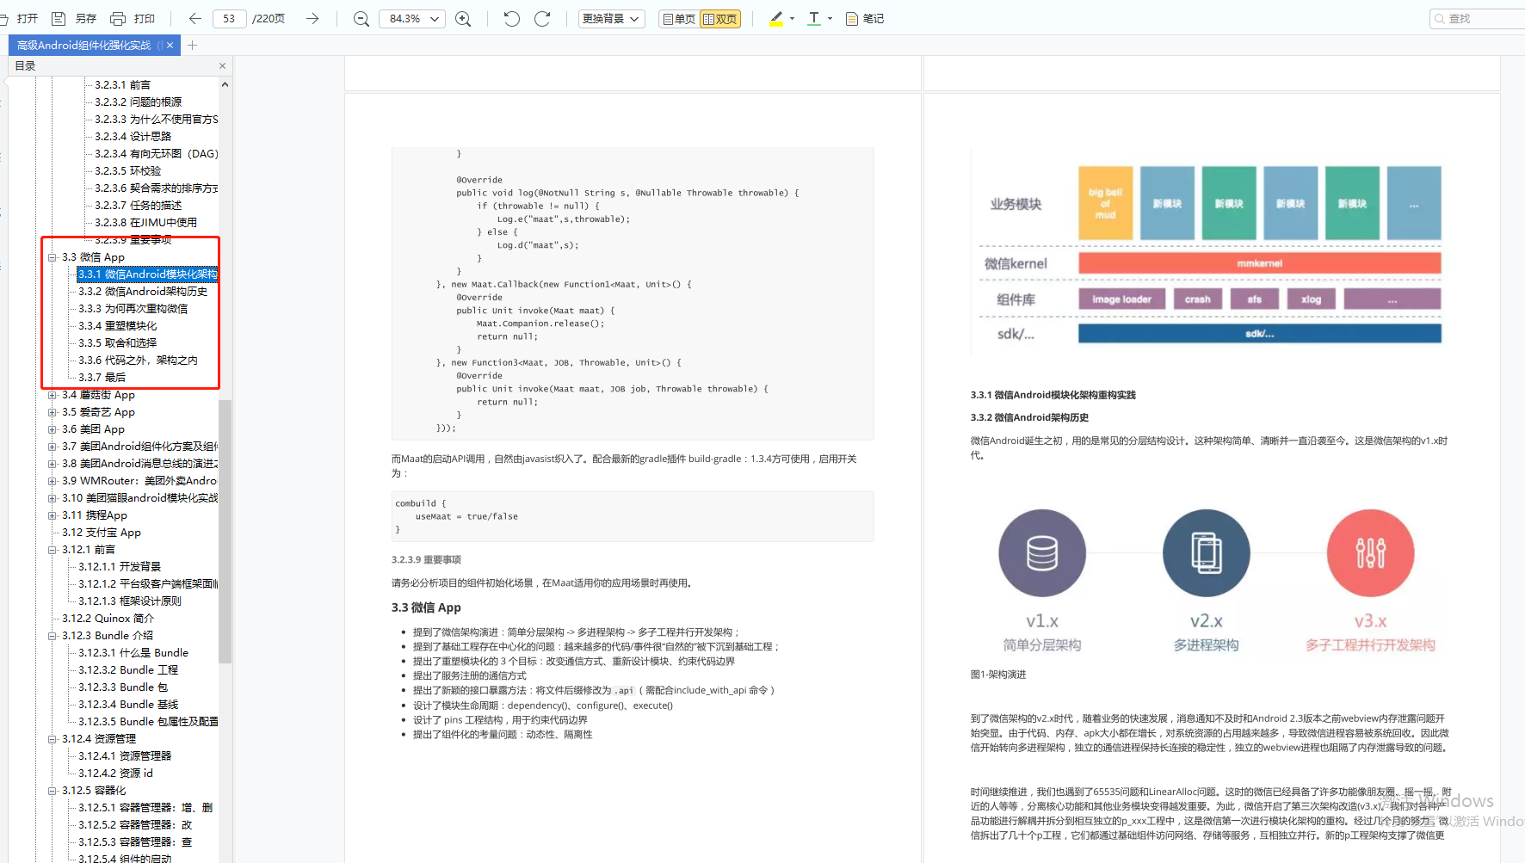Rotate the page clockwise

(x=542, y=18)
